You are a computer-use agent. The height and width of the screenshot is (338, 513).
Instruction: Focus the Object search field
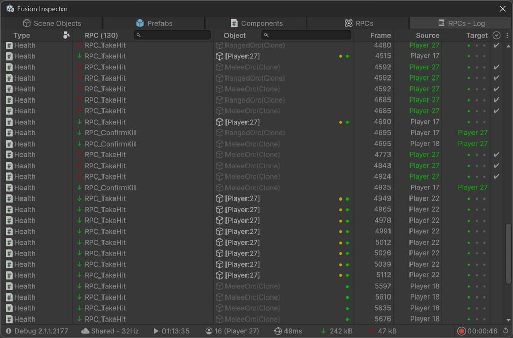pyautogui.click(x=306, y=35)
